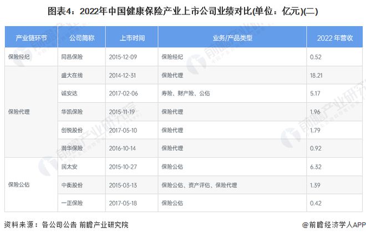The height and width of the screenshot is (236, 366).
Task: Select the revenue value 5.17
Action: [x=315, y=93]
